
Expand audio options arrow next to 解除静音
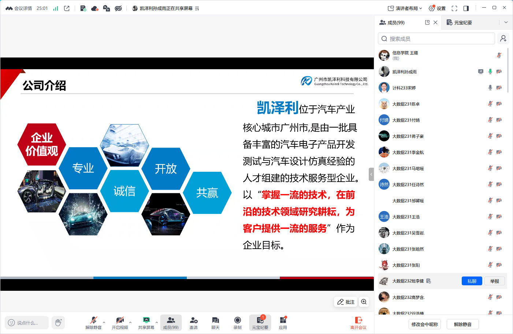point(104,322)
